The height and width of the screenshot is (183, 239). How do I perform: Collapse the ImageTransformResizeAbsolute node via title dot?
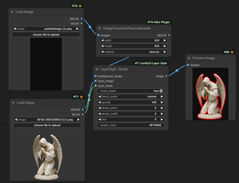pos(99,28)
